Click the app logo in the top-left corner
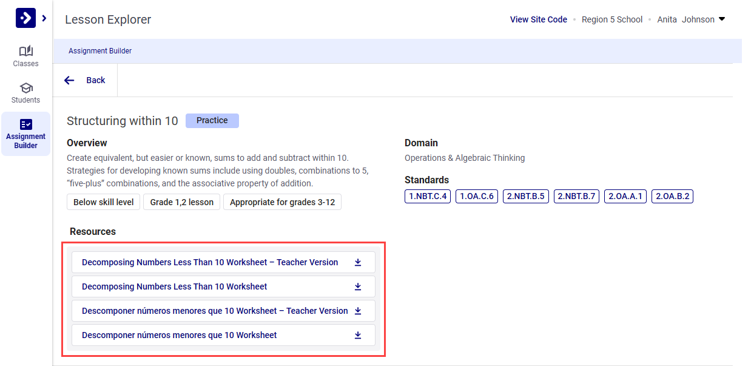 (25, 18)
